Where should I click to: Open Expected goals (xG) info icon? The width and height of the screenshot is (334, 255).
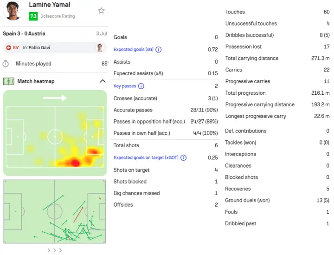tap(159, 50)
